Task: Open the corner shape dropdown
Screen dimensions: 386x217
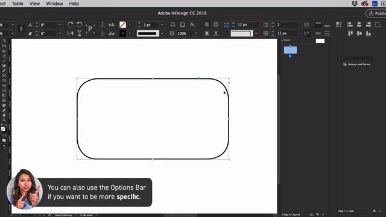Action: 256,34
